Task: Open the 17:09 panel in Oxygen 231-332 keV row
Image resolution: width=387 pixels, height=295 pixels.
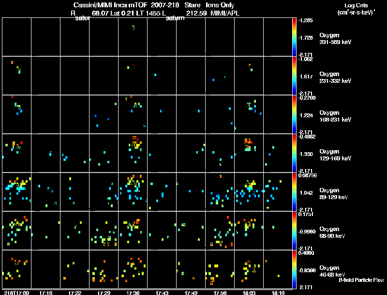Action: (16, 76)
